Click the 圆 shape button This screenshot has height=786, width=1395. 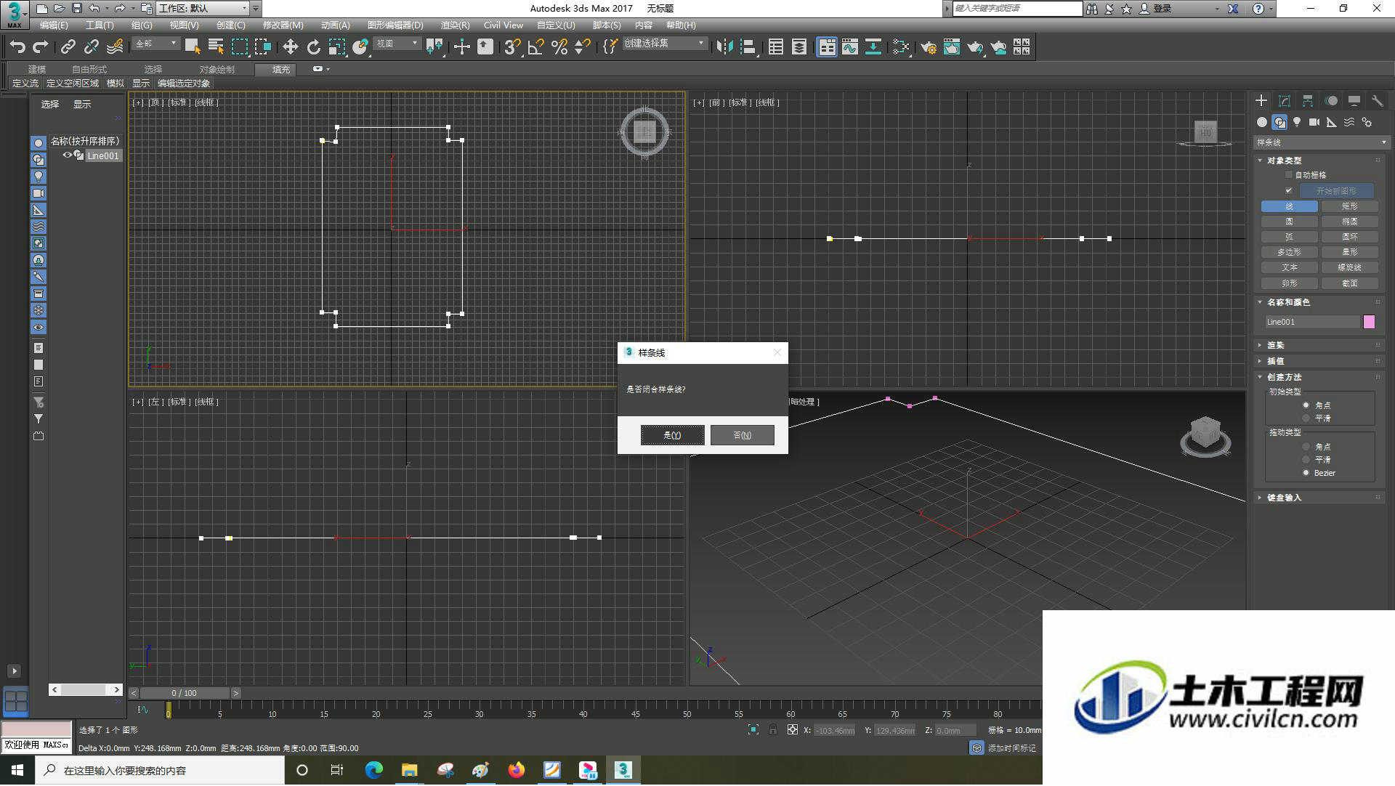pyautogui.click(x=1290, y=222)
